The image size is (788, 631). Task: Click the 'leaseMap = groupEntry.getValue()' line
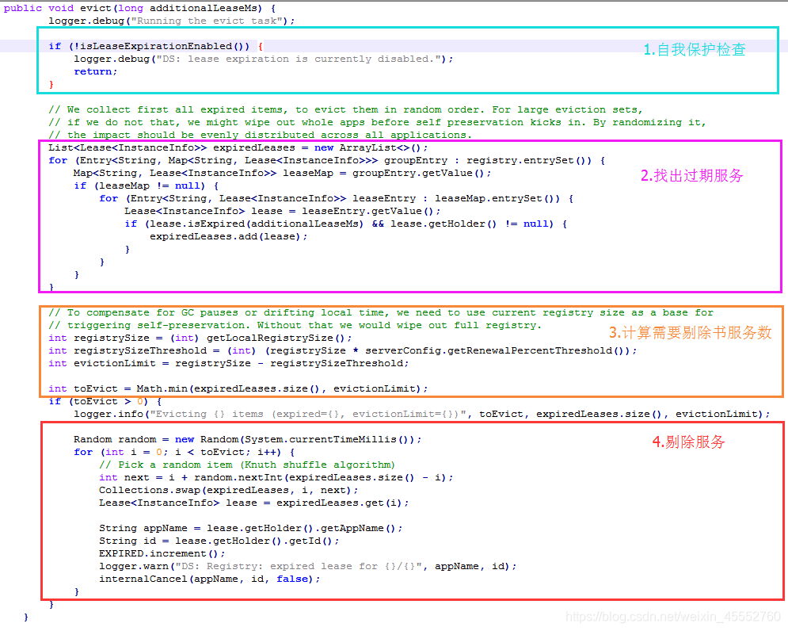282,173
